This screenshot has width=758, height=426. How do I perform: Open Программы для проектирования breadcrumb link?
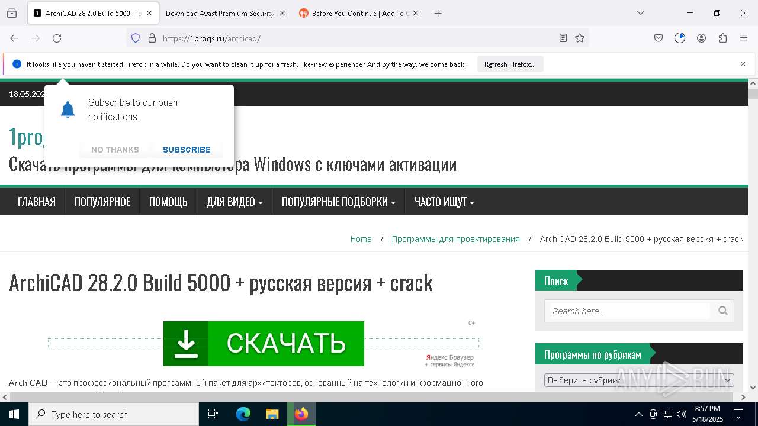[456, 239]
